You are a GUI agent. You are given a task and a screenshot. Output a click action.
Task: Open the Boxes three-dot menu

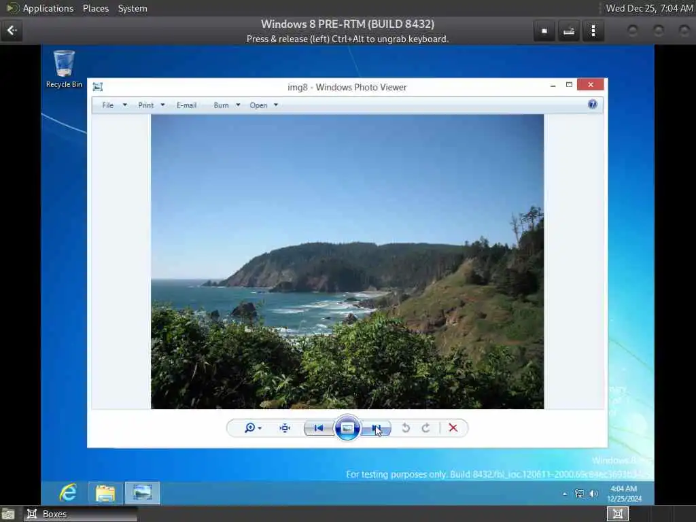(x=593, y=31)
